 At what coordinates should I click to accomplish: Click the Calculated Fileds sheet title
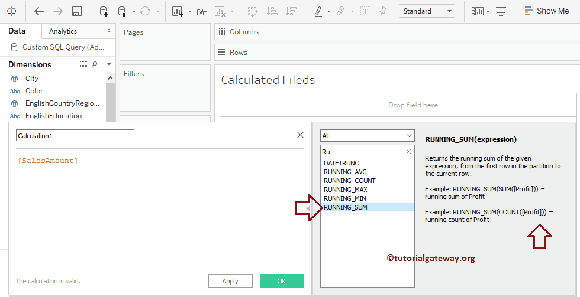pyautogui.click(x=268, y=80)
